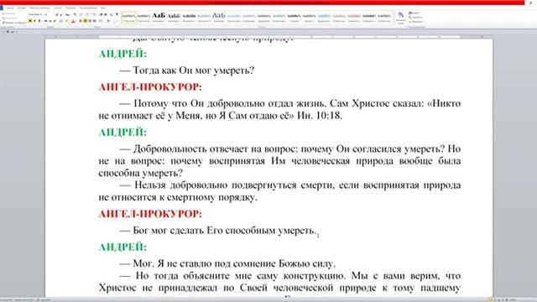Switch to the Вид ribbon tab

click(102, 8)
